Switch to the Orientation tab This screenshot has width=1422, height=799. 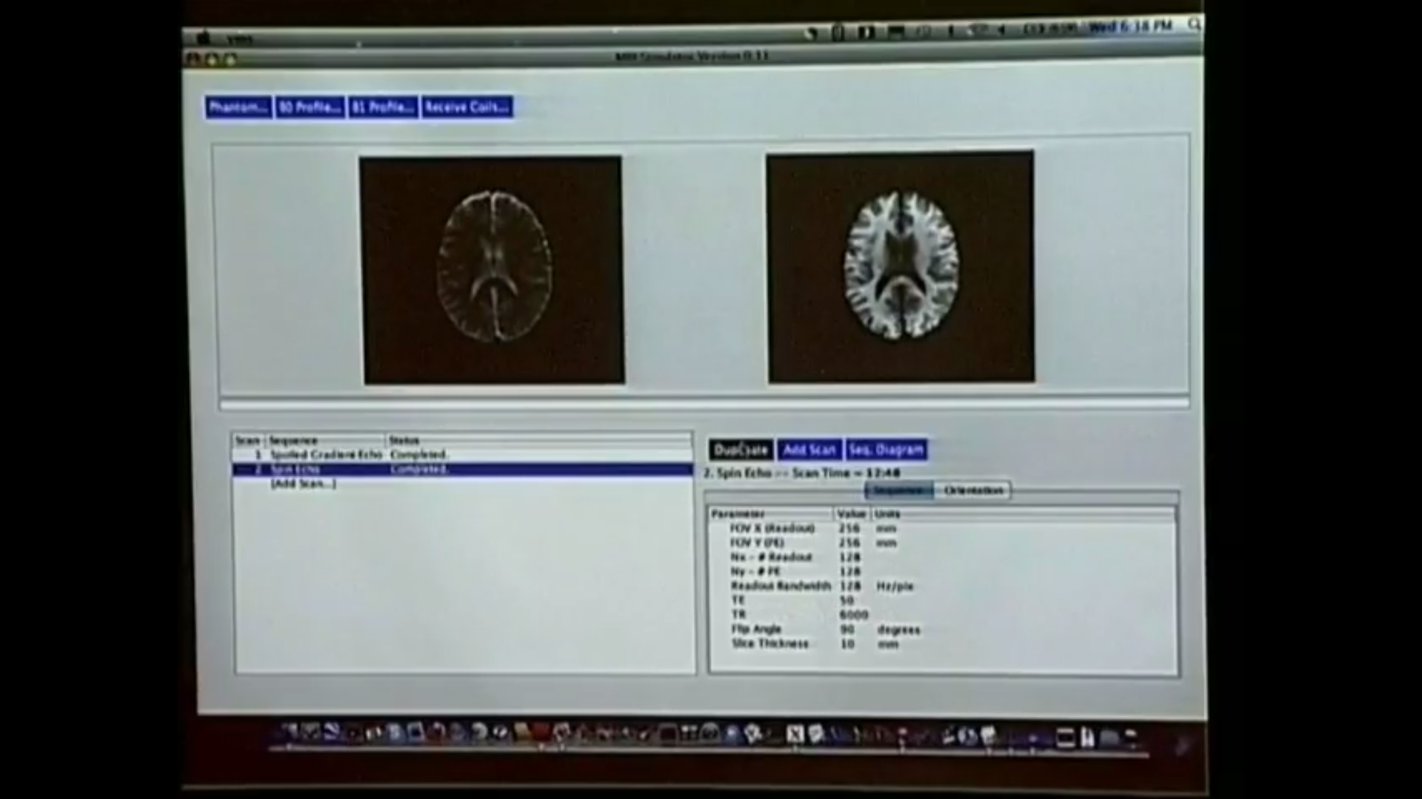[x=973, y=490]
